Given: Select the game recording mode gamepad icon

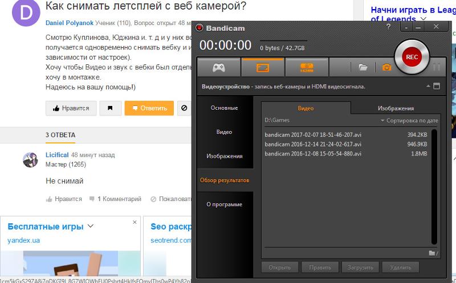Looking at the screenshot, I should tap(219, 68).
